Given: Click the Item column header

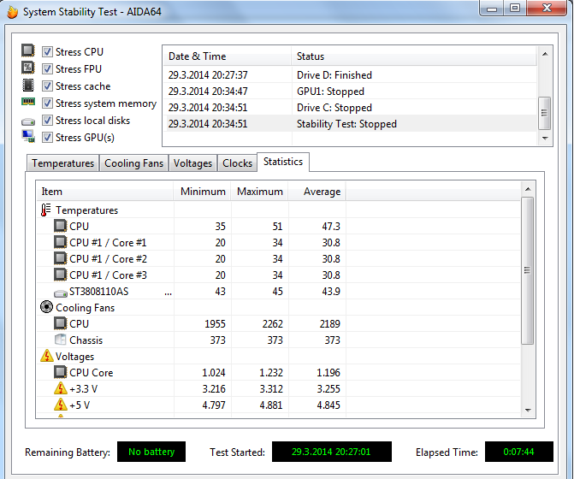Looking at the screenshot, I should [x=104, y=192].
